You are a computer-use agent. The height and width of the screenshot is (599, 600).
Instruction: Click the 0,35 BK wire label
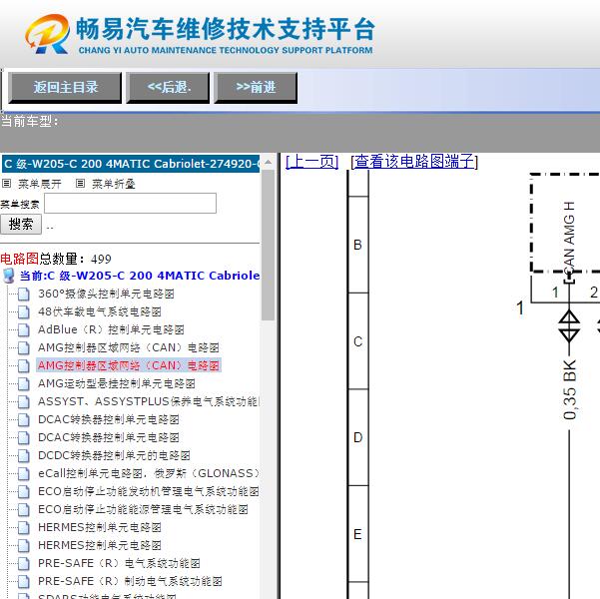click(x=570, y=389)
